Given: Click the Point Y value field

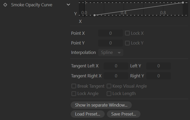Looking at the screenshot, I should click(x=110, y=43).
